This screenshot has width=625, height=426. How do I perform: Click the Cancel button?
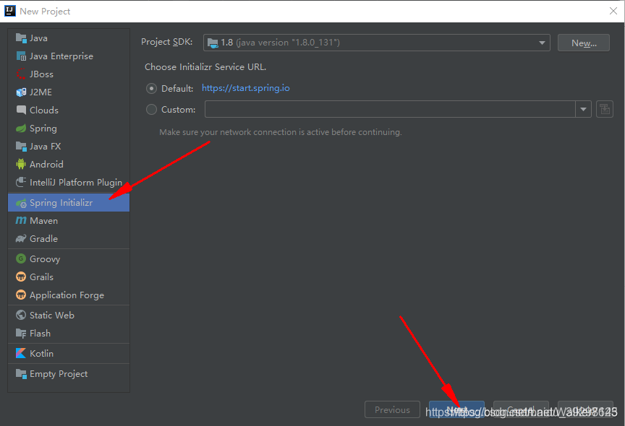click(x=521, y=409)
